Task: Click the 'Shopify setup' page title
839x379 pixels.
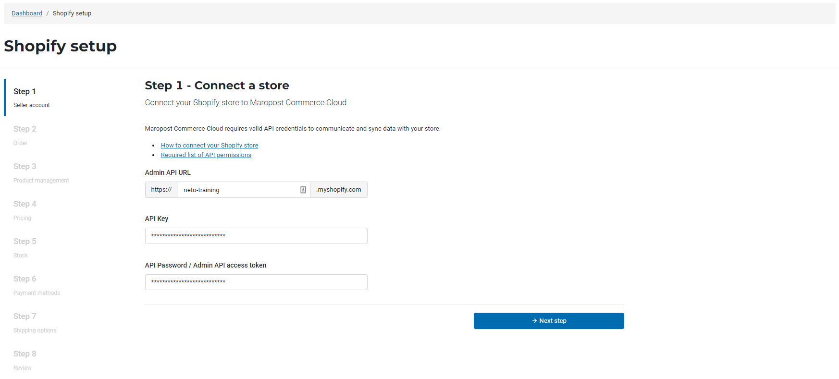Action: [x=61, y=46]
